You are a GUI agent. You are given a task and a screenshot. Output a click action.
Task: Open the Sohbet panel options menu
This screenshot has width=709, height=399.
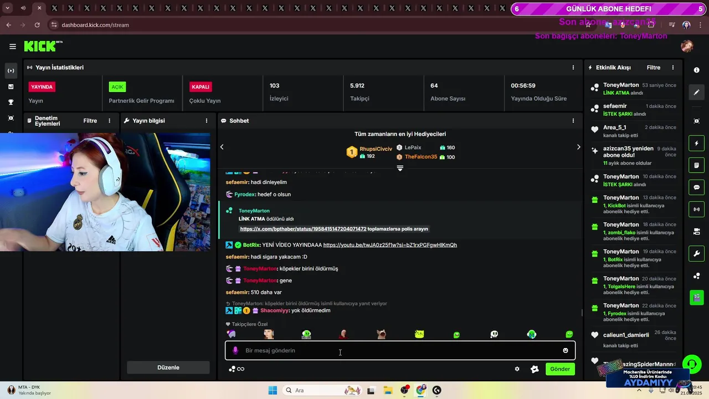pyautogui.click(x=573, y=121)
